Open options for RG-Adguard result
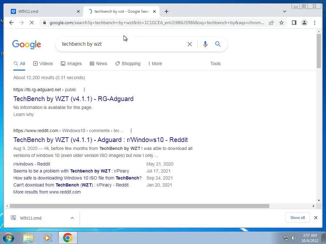This screenshot has width=326, height=244. coord(84,90)
